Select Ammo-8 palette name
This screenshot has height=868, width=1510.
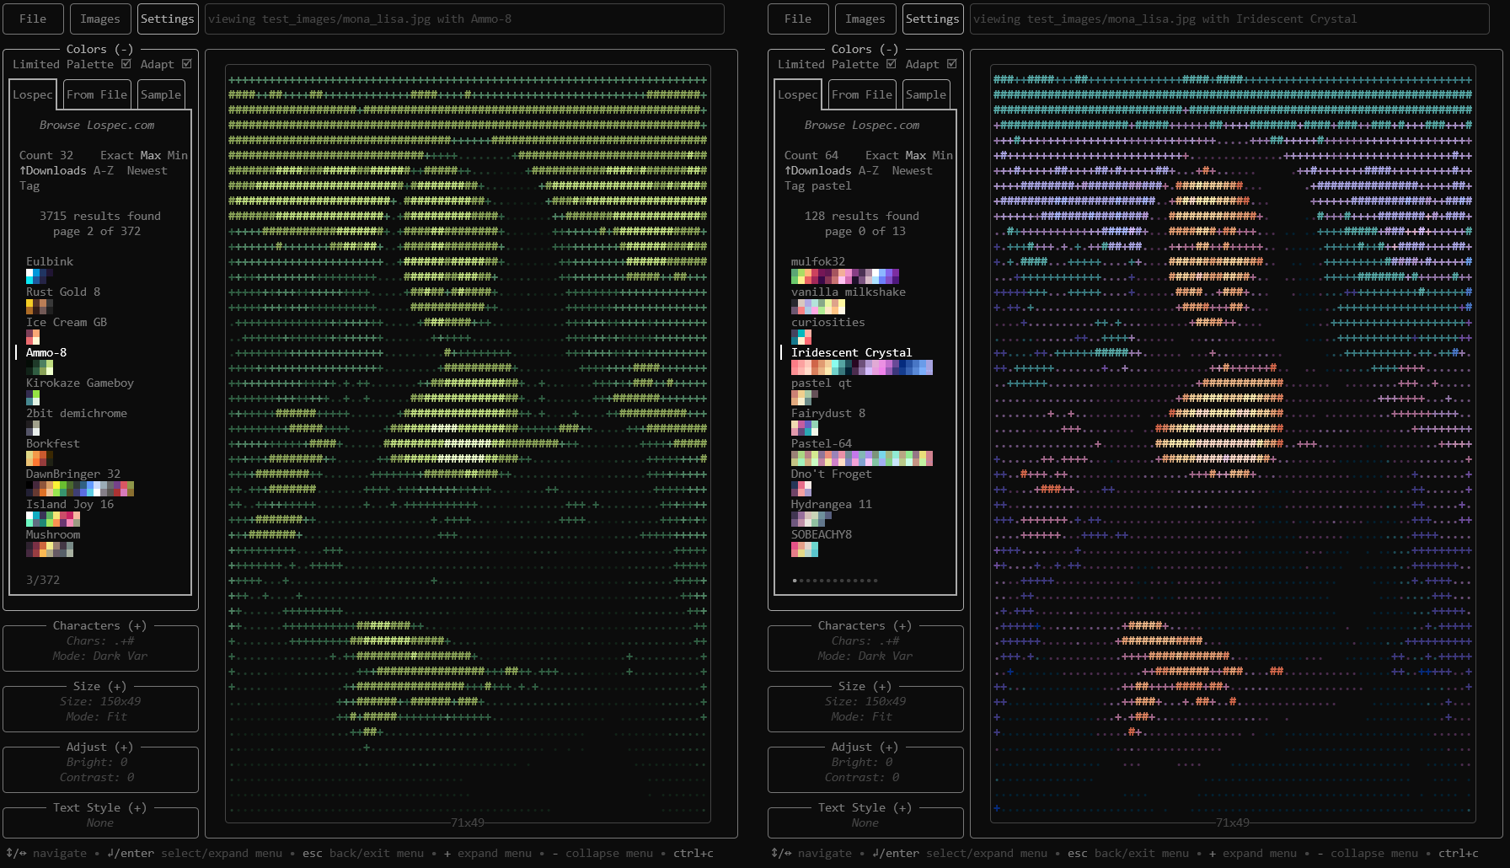point(46,352)
